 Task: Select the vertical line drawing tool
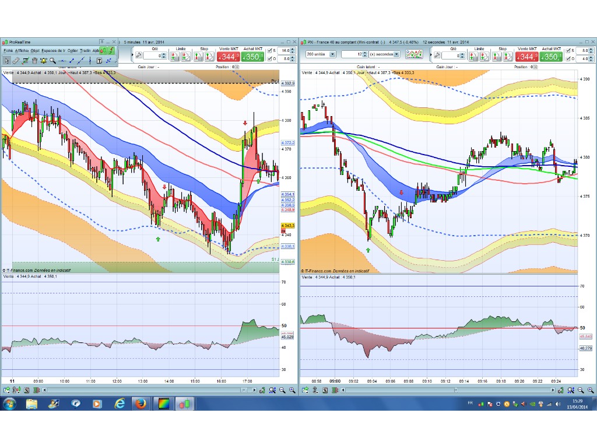click(90, 61)
